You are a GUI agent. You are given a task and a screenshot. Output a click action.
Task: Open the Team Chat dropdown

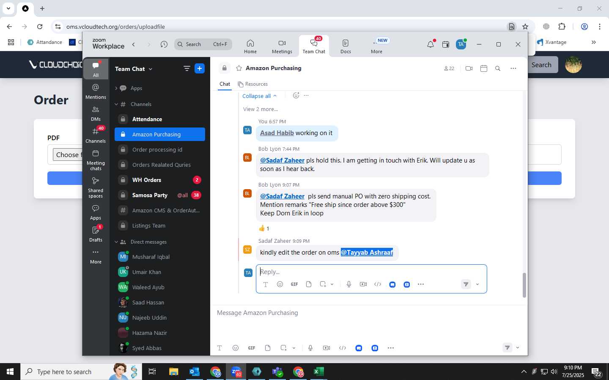(134, 69)
